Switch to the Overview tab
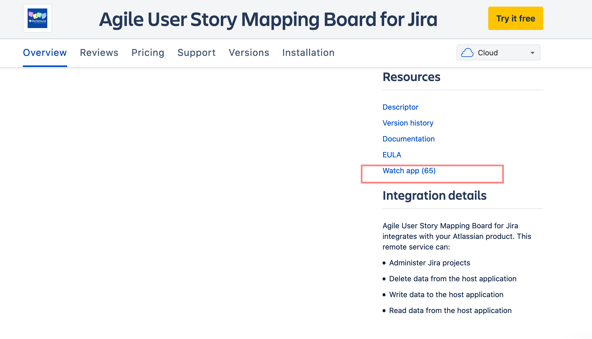The height and width of the screenshot is (339, 592). pyautogui.click(x=45, y=53)
